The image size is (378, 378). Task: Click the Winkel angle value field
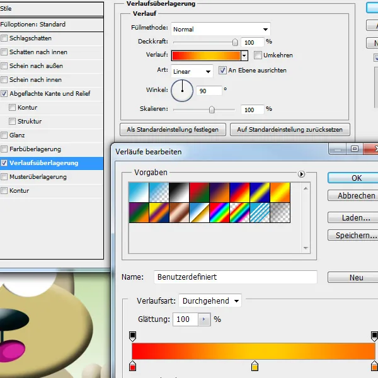click(x=209, y=91)
